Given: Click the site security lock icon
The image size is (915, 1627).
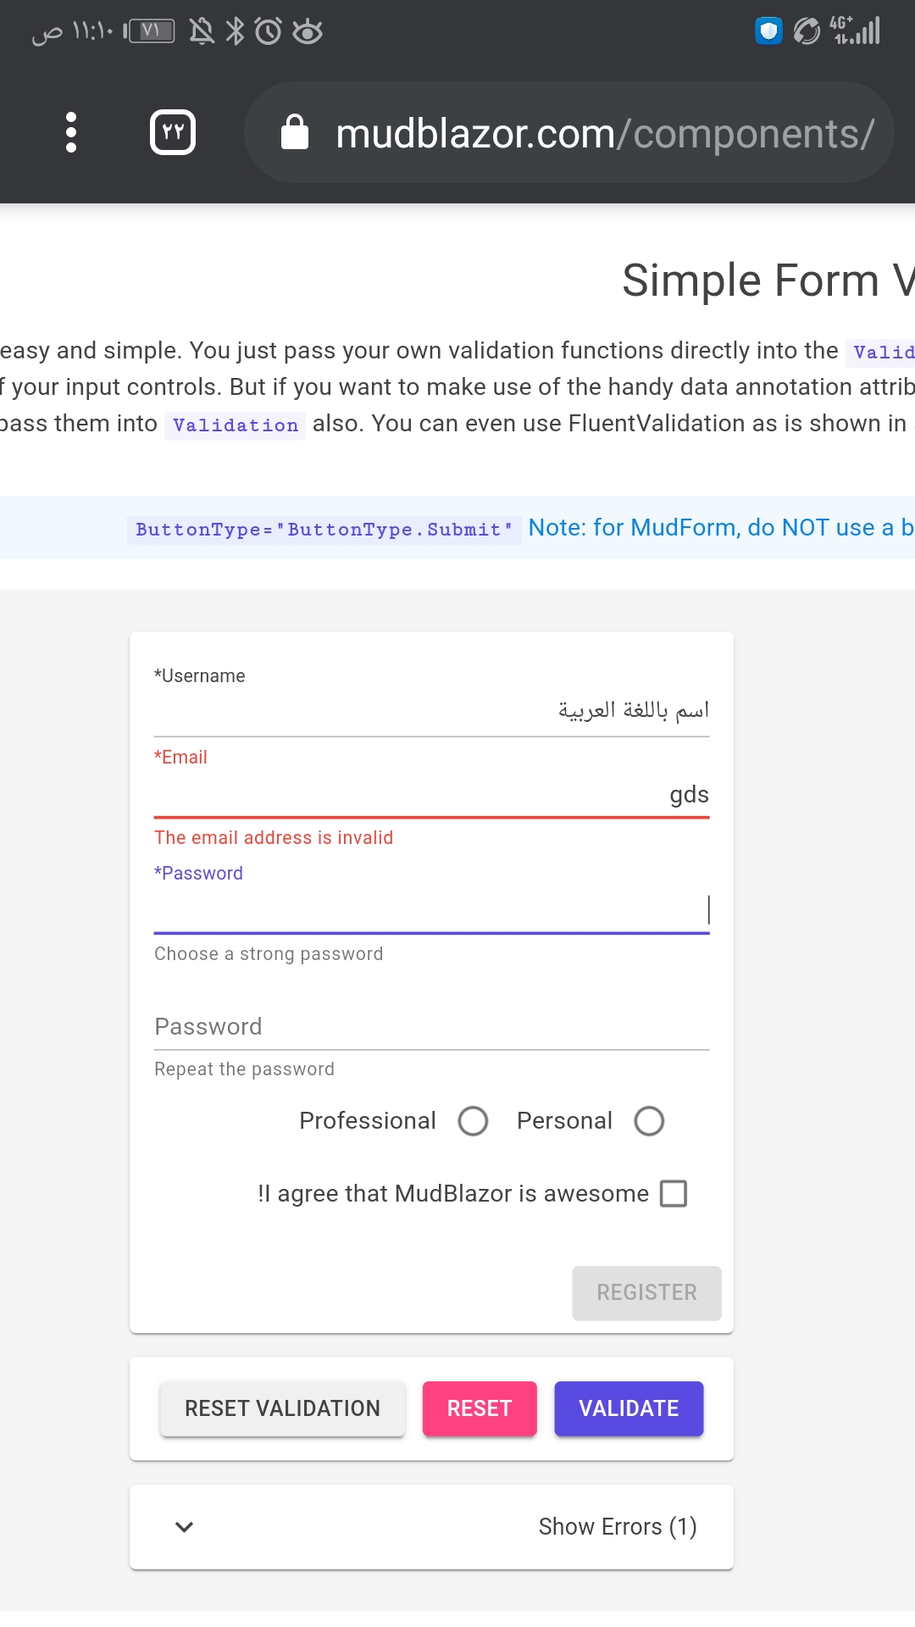Looking at the screenshot, I should coord(296,133).
